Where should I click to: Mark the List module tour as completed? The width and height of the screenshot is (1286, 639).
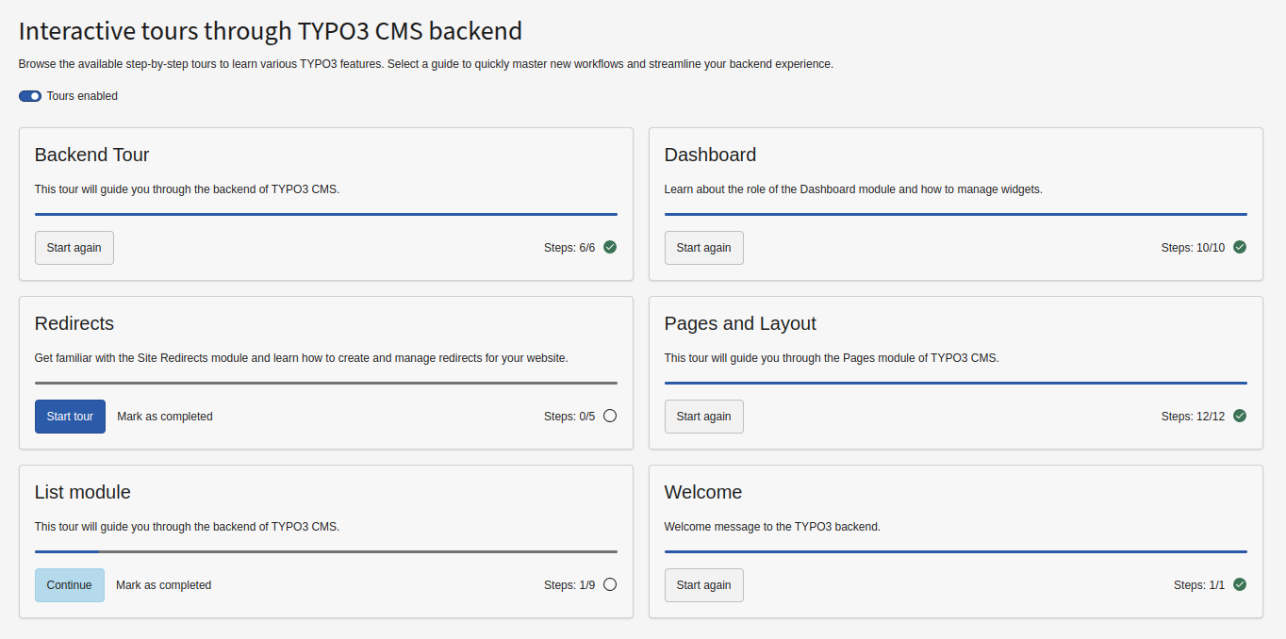[x=164, y=585]
